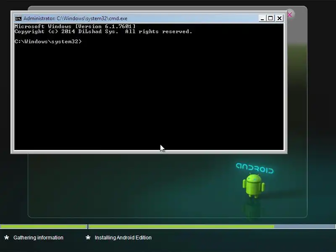Close the Administrator cmd.exe window
The height and width of the screenshot is (252, 336).
point(279,18)
